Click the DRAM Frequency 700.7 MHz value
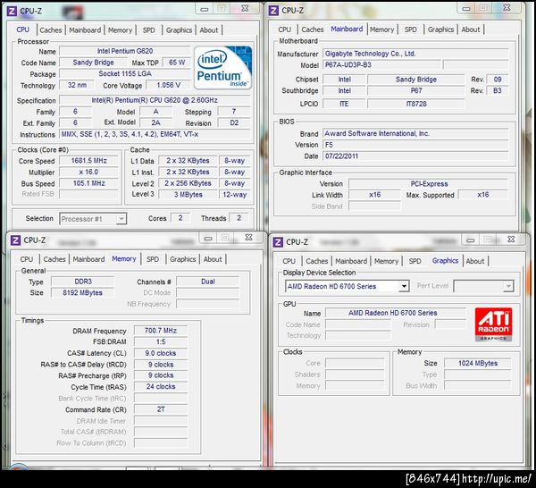This screenshot has width=536, height=488. pos(161,331)
